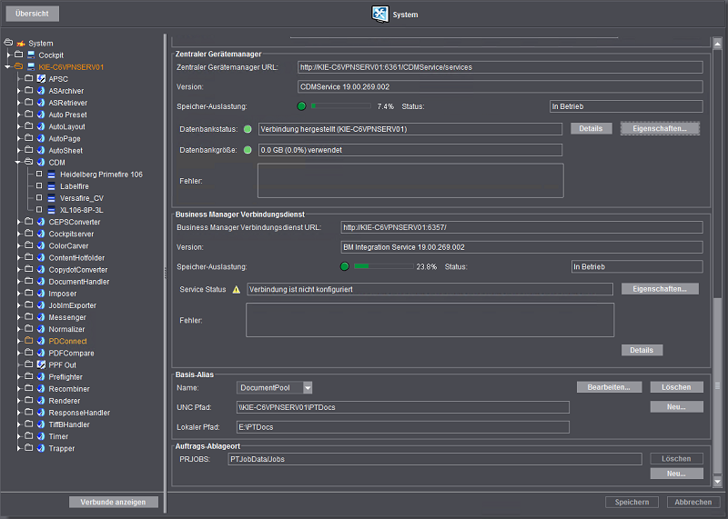The height and width of the screenshot is (519, 728).
Task: Click the APSC service icon
Action: (x=41, y=79)
